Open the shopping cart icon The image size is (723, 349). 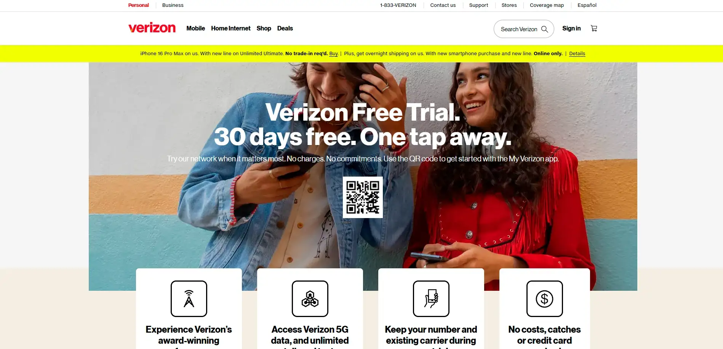click(594, 28)
